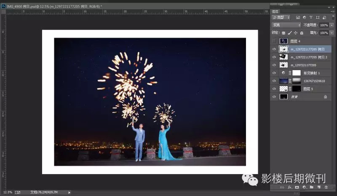
Task: Hide the m_1297221177205 拷贝 2 layer
Action: [274, 57]
